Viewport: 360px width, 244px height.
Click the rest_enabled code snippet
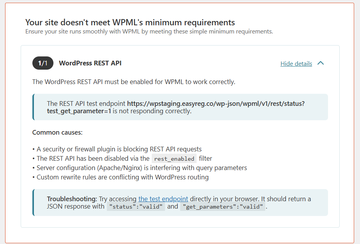pos(174,158)
